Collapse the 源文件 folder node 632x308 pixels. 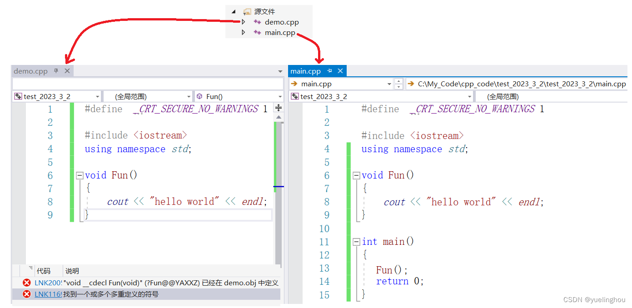coord(234,11)
